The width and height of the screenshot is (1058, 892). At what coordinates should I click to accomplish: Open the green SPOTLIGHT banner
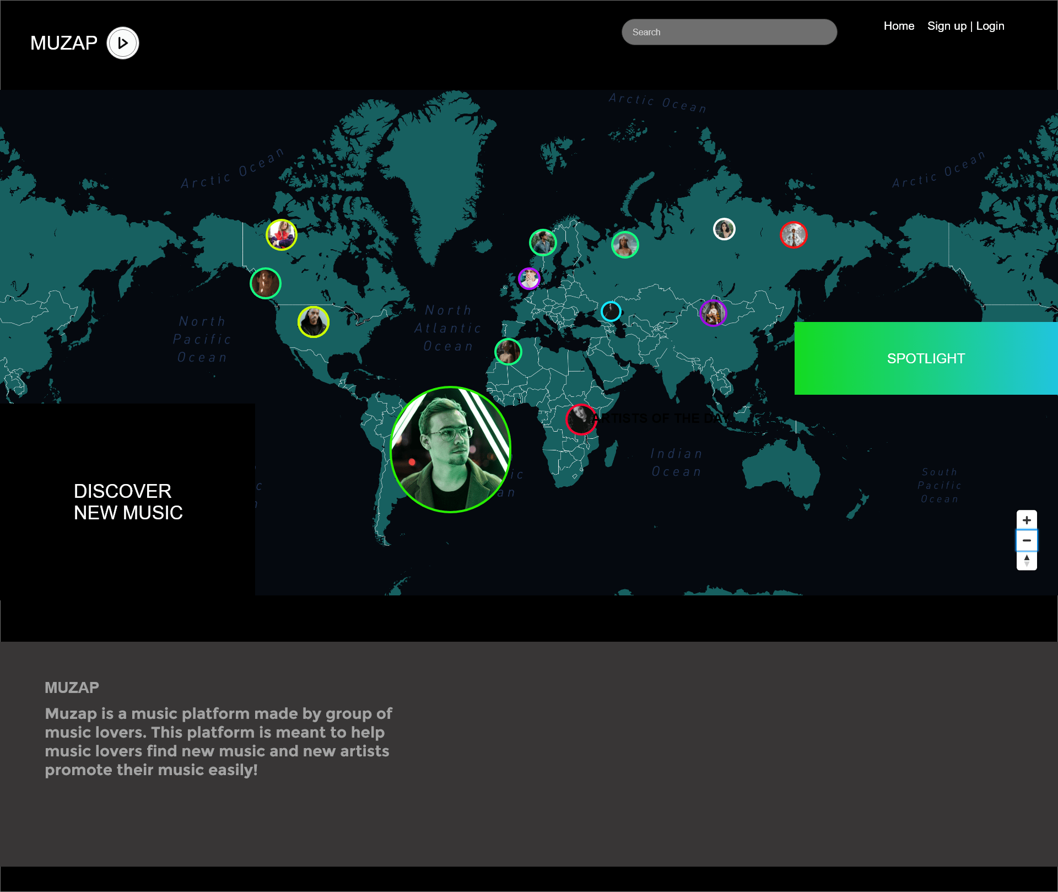[925, 358]
